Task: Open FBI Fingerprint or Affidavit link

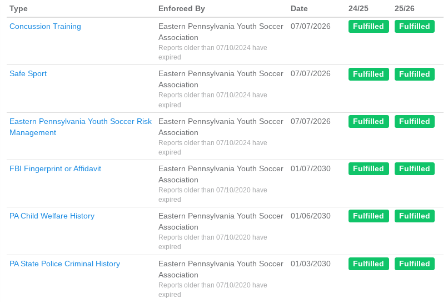Action: pos(55,168)
